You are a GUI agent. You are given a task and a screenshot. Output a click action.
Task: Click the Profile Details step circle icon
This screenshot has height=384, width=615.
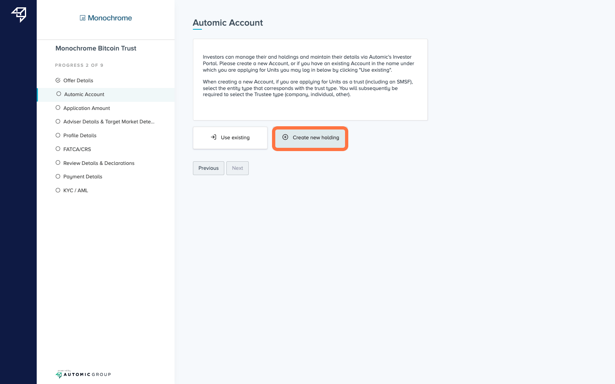point(58,135)
